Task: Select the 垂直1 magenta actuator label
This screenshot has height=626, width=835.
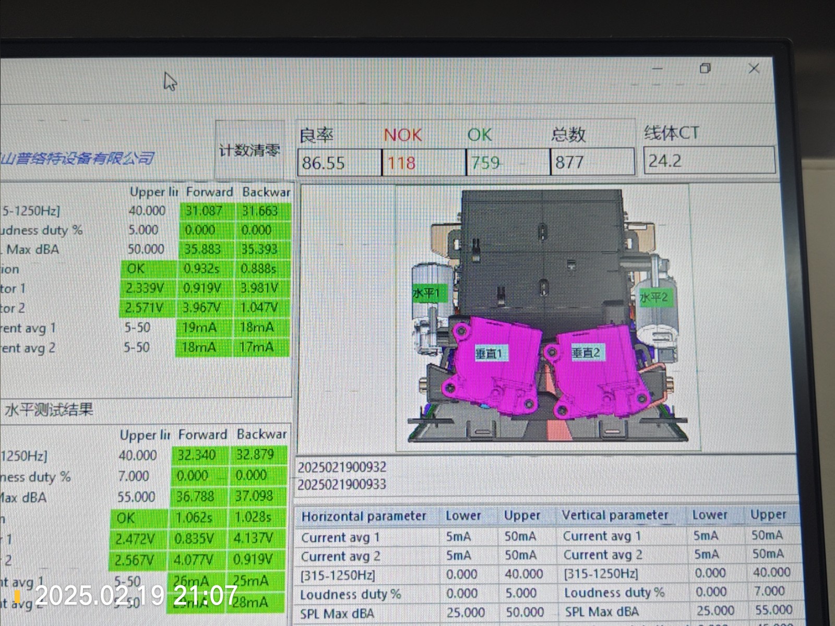Action: (x=488, y=354)
